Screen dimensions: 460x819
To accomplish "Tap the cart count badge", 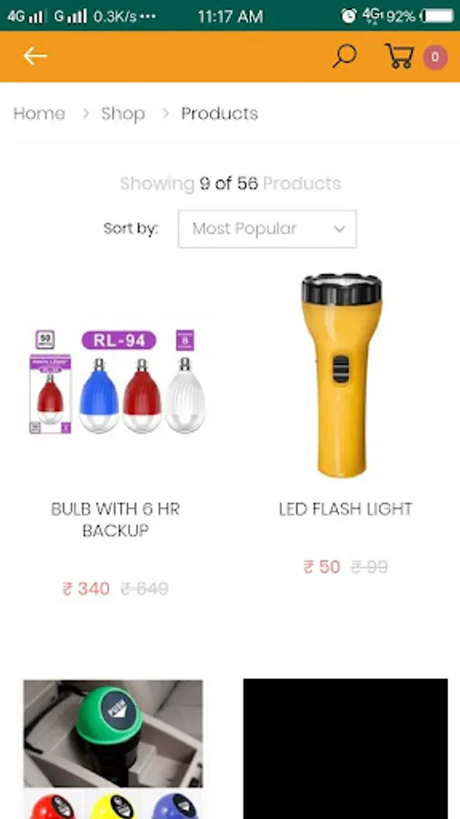I will (x=435, y=57).
